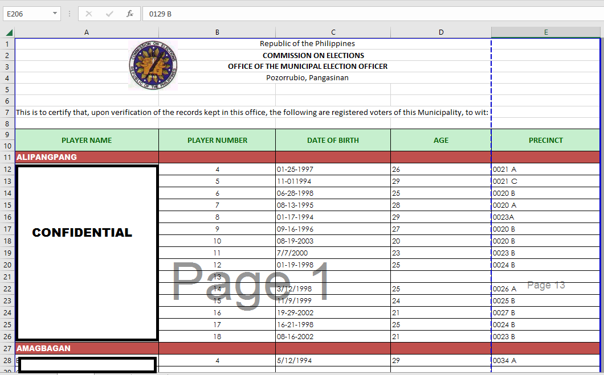Select player number 11 cell

click(217, 253)
